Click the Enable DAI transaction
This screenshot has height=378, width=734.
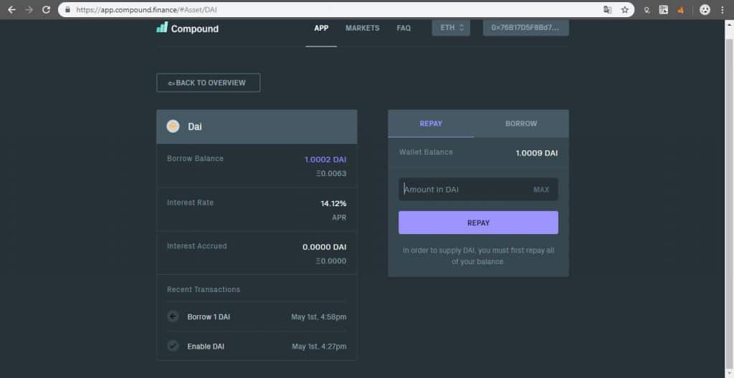pyautogui.click(x=257, y=346)
